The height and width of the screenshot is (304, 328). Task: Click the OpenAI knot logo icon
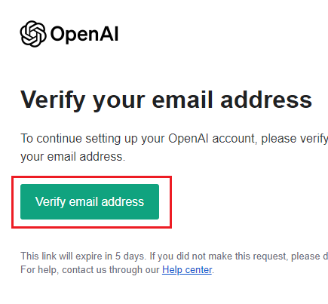[33, 34]
